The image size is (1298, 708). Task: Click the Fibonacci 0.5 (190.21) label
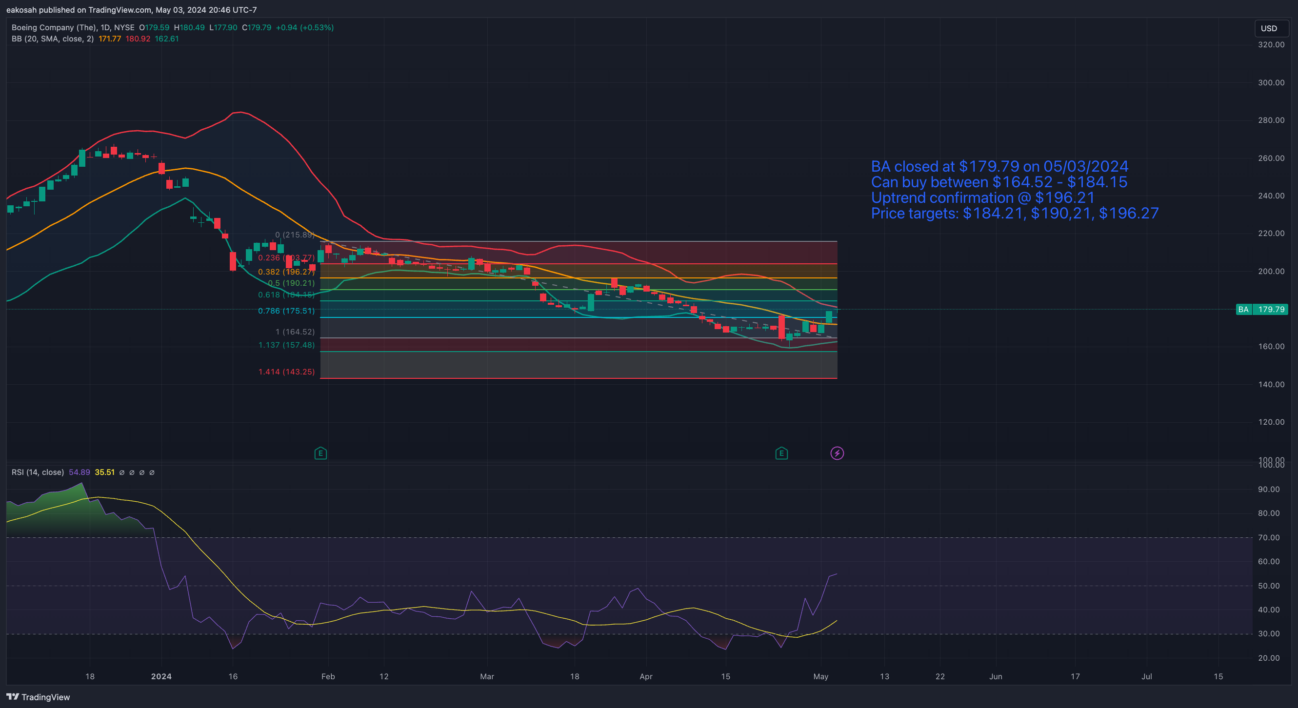(x=291, y=283)
